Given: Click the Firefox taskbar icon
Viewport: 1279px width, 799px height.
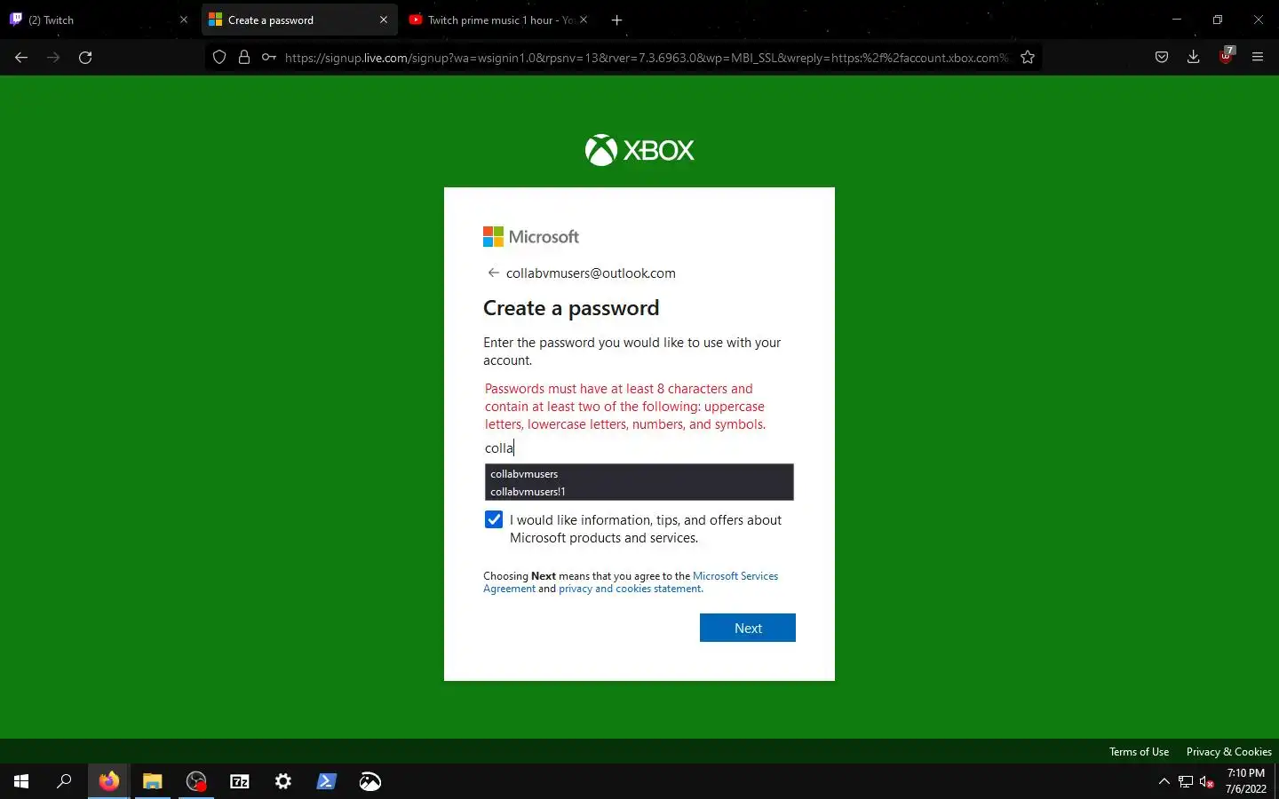Looking at the screenshot, I should click(108, 781).
